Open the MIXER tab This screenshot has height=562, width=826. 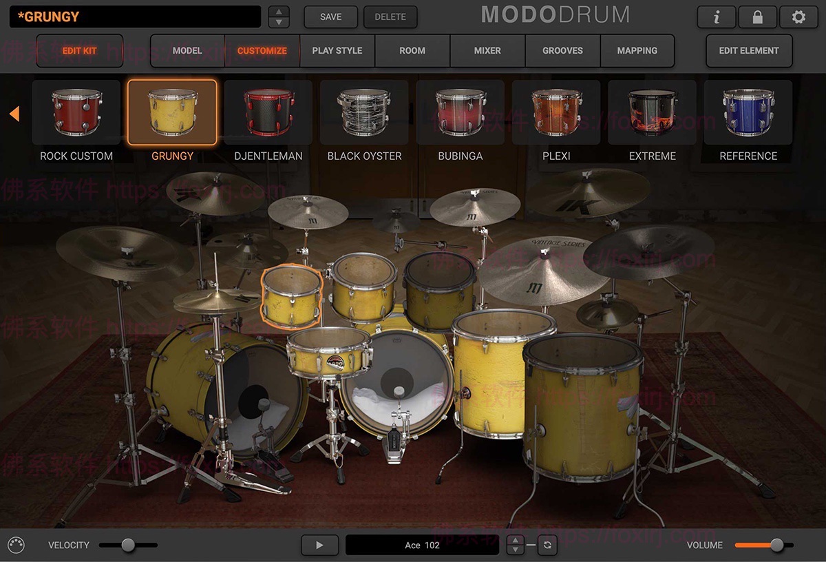pos(487,50)
